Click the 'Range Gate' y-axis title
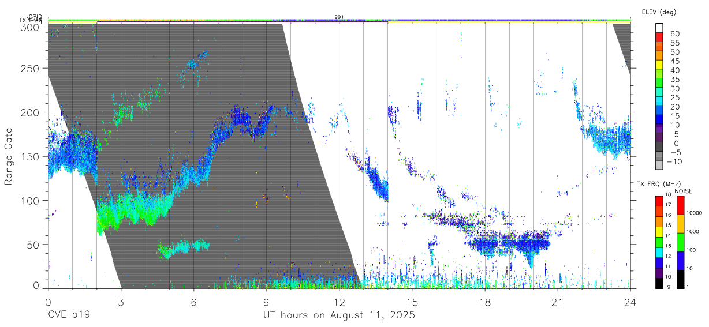709x327 pixels. (x=9, y=156)
